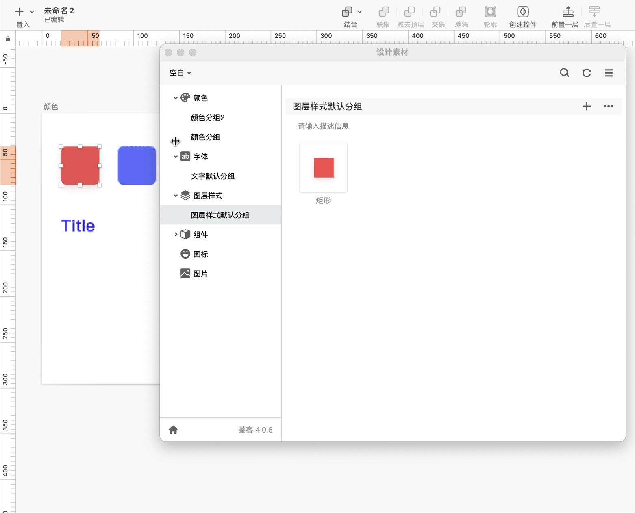Click the home icon at panel bottom
The height and width of the screenshot is (513, 635).
[173, 430]
